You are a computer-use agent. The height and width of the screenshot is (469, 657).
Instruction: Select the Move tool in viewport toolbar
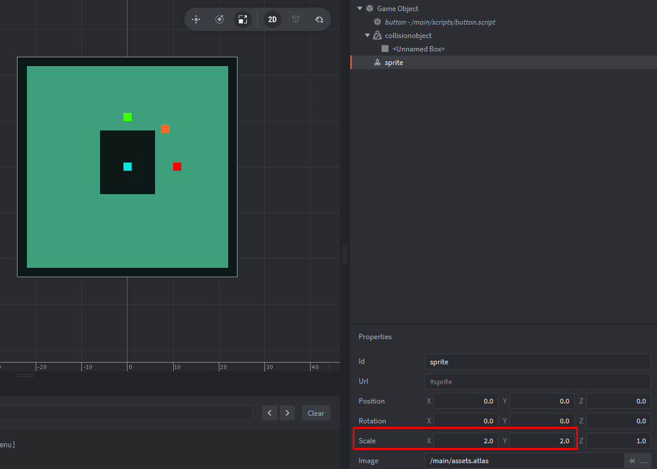click(x=196, y=19)
